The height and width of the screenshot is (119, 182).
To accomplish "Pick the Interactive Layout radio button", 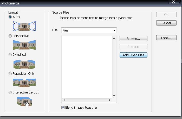I will [x=10, y=92].
